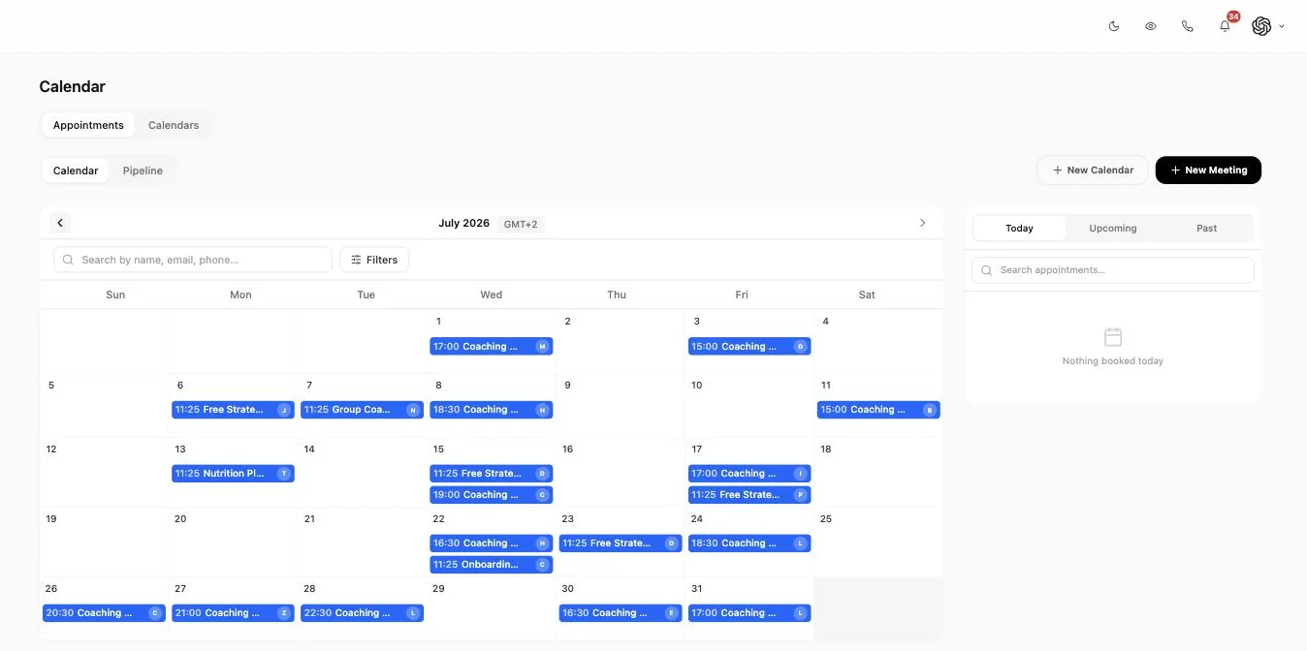Go to previous month with left chevron
1307x651 pixels.
click(60, 223)
